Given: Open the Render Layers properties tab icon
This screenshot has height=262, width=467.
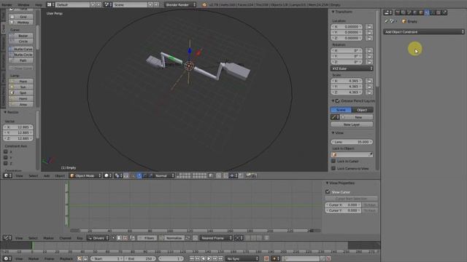Looking at the screenshot, I should click(x=403, y=12).
